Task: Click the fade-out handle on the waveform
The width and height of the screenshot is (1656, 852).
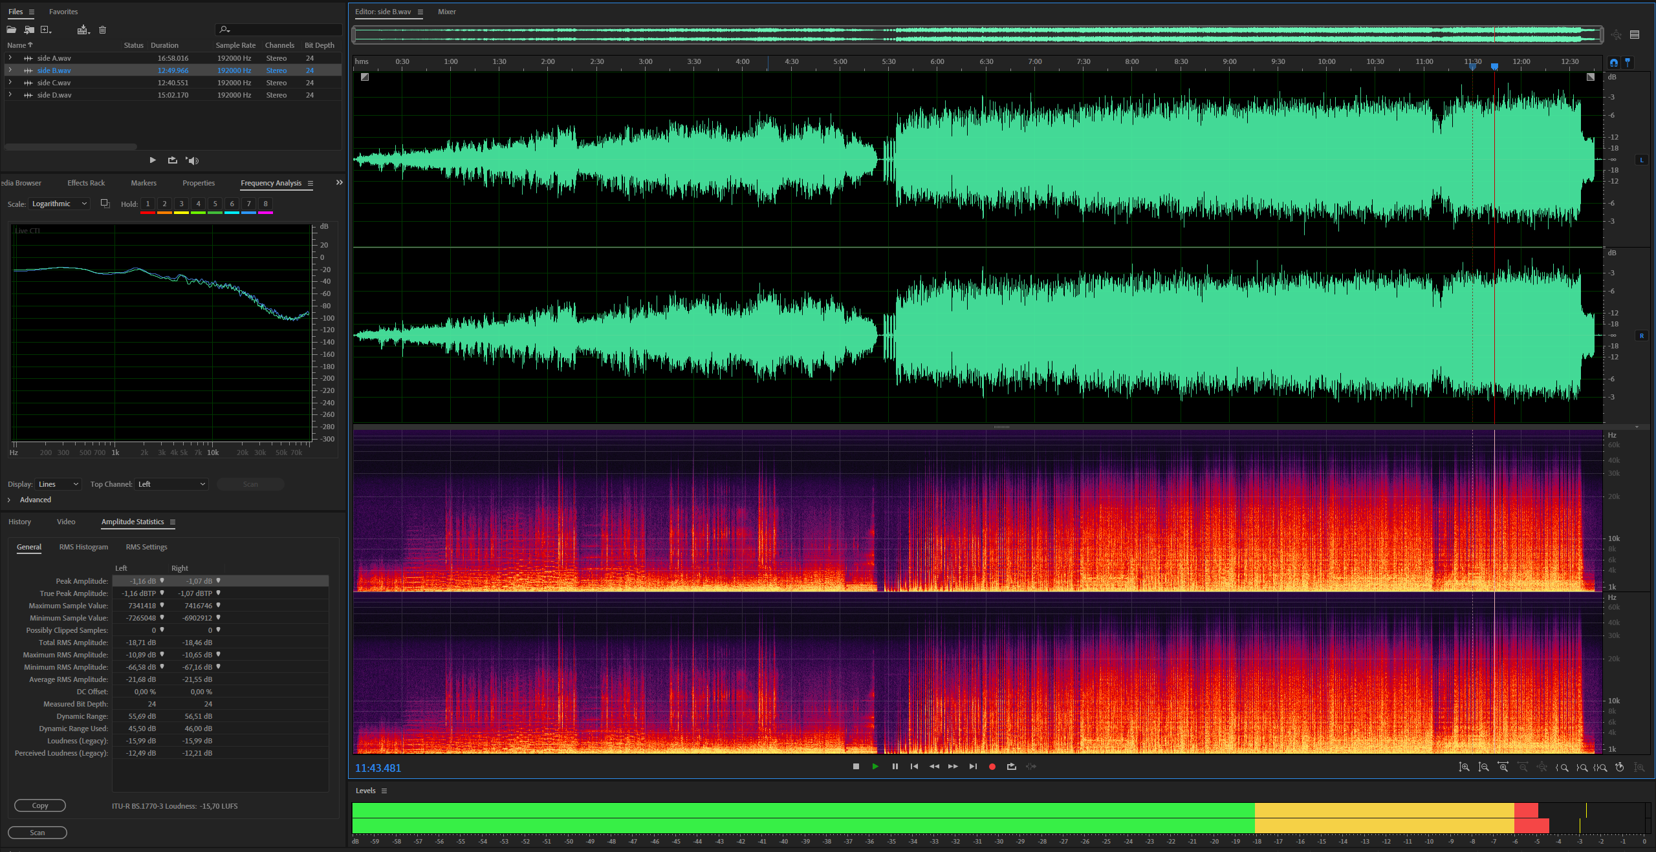Action: click(1591, 77)
